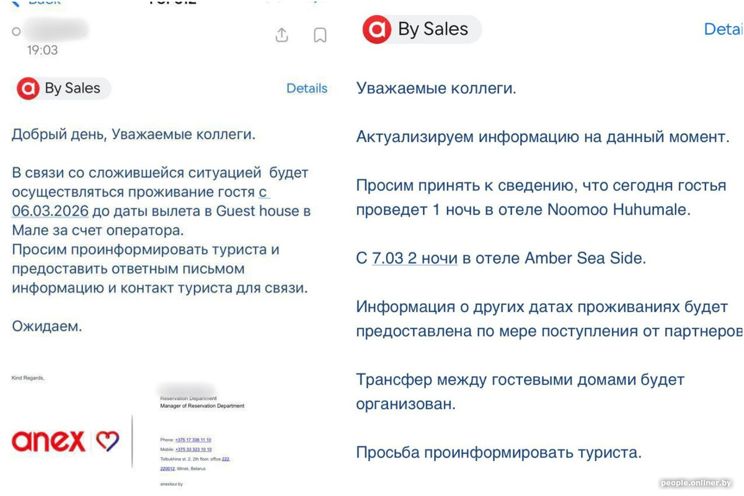Image resolution: width=744 pixels, height=496 pixels.
Task: Call the phone number +375 17 336 11 10
Action: pyautogui.click(x=193, y=440)
